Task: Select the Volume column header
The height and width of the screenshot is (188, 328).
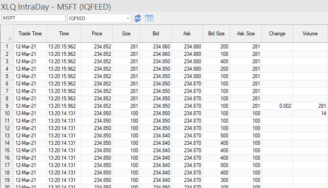Action: tap(310, 34)
